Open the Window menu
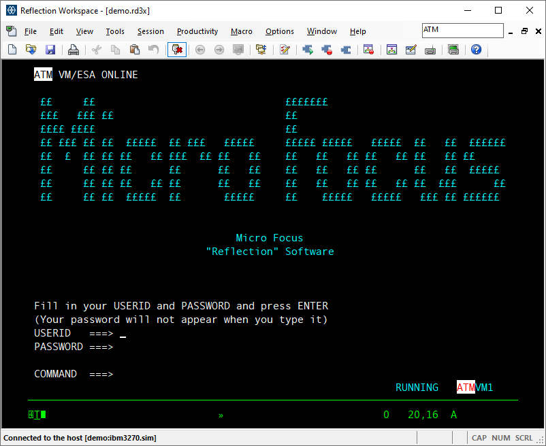 point(322,32)
